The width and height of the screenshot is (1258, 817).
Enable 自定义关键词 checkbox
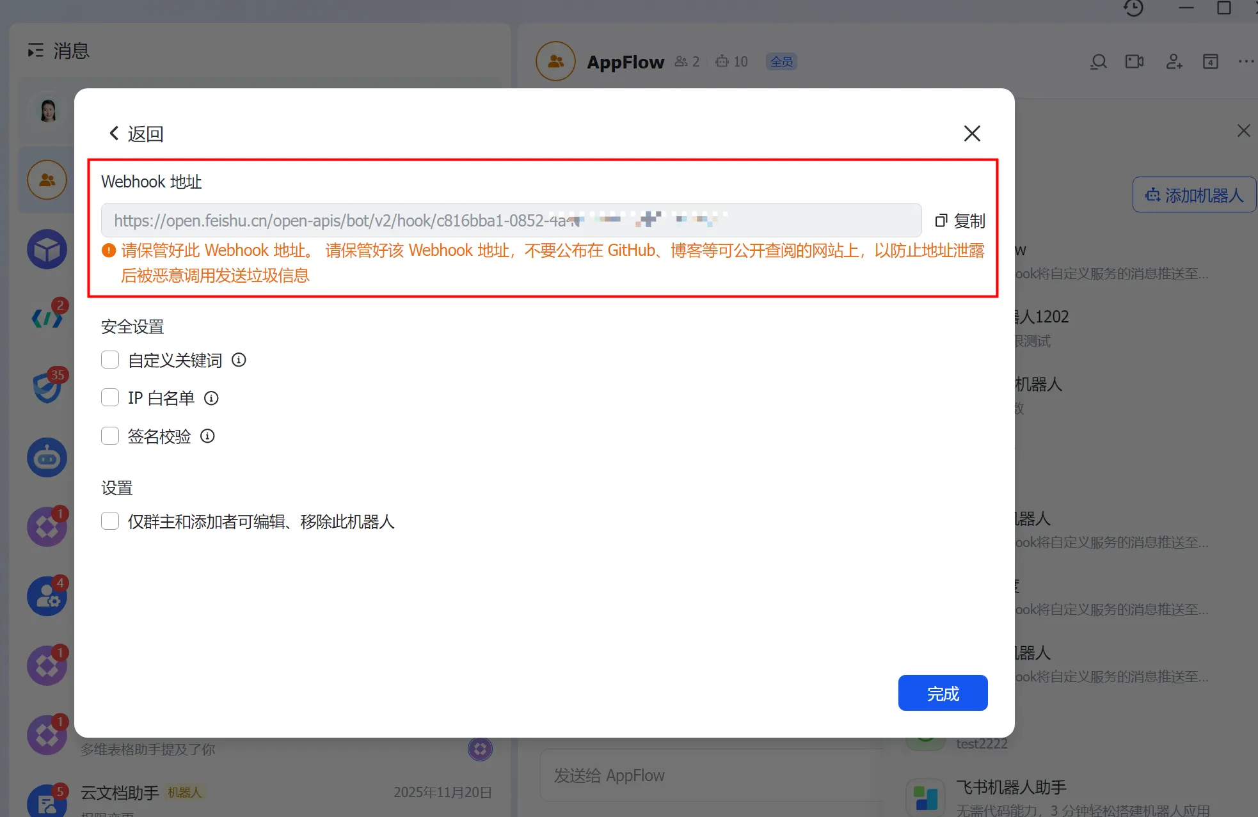click(x=110, y=360)
